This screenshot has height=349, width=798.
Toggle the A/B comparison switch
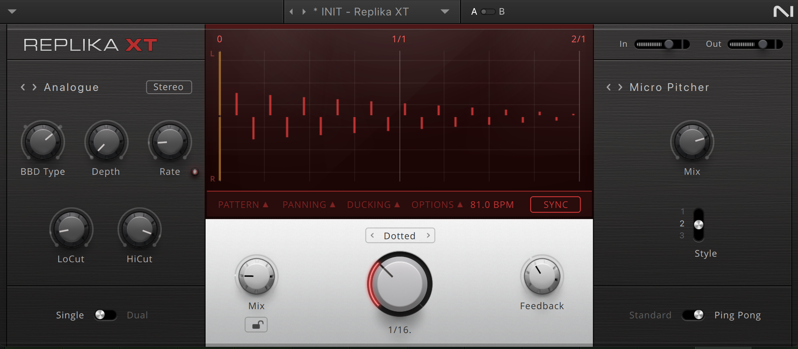(488, 12)
